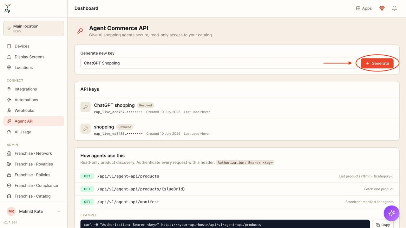Click 'Fetch one product' description

tap(379, 189)
